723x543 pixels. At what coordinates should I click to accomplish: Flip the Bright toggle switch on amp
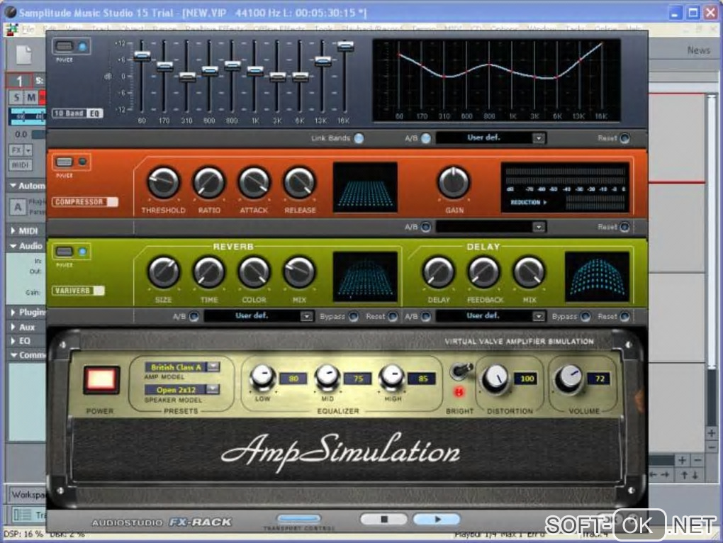(461, 370)
